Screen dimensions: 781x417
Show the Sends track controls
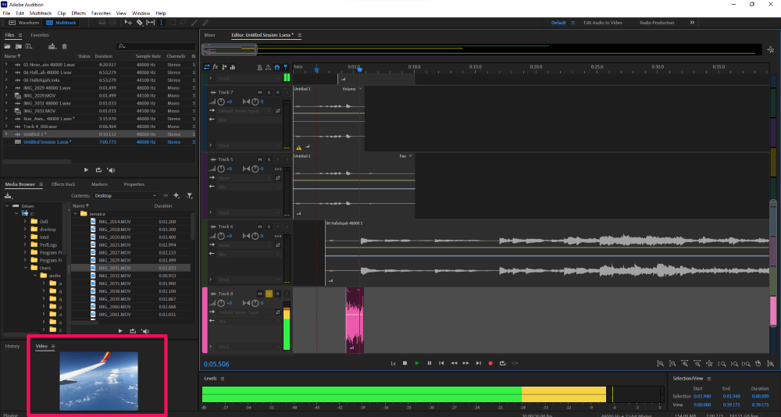(x=224, y=66)
